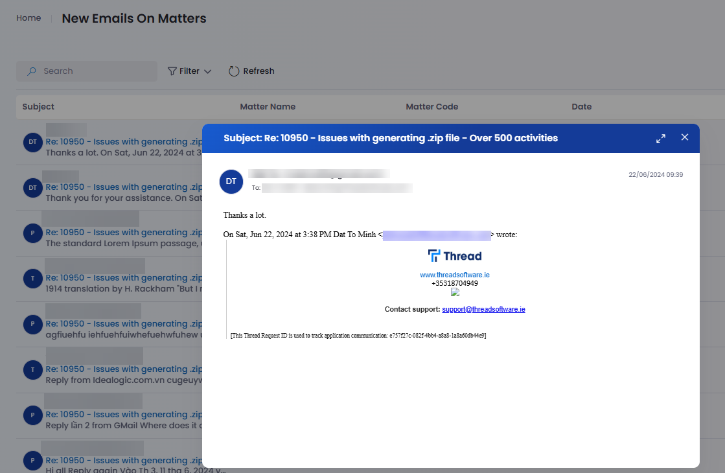725x473 pixels.
Task: Close the email preview dialog
Action: pyautogui.click(x=685, y=137)
